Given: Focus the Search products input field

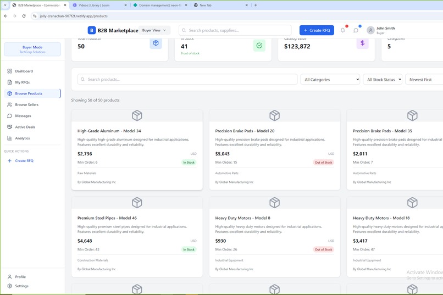Looking at the screenshot, I should (x=187, y=79).
